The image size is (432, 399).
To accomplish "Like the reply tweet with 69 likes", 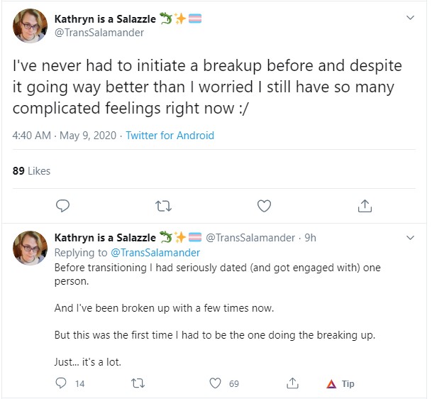I will click(x=215, y=383).
